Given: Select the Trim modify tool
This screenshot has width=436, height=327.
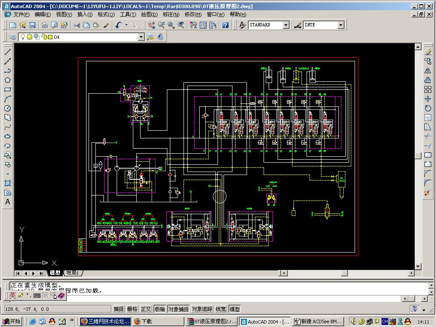Looking at the screenshot, I should [x=428, y=136].
